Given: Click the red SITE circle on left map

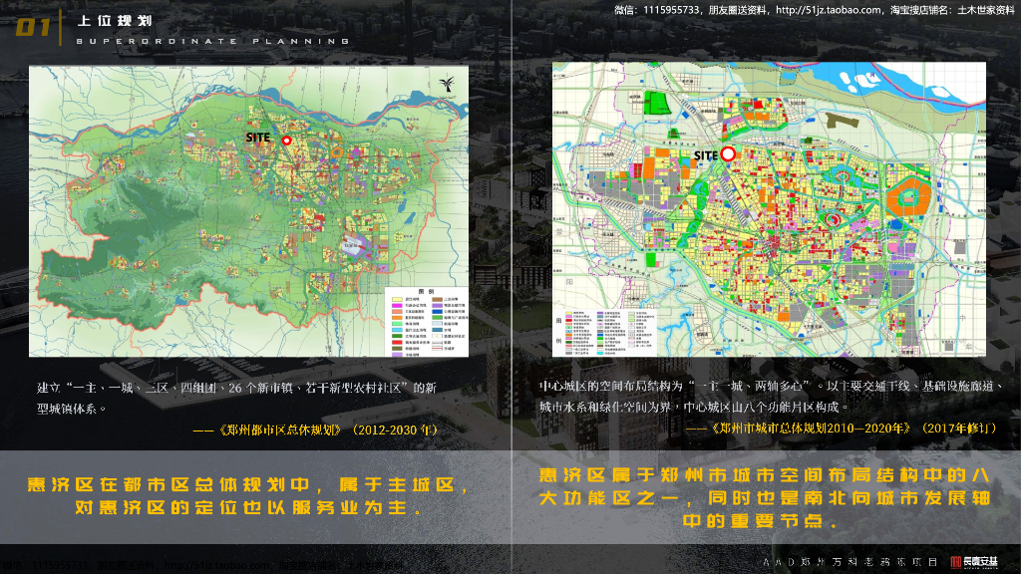Looking at the screenshot, I should pyautogui.click(x=286, y=141).
